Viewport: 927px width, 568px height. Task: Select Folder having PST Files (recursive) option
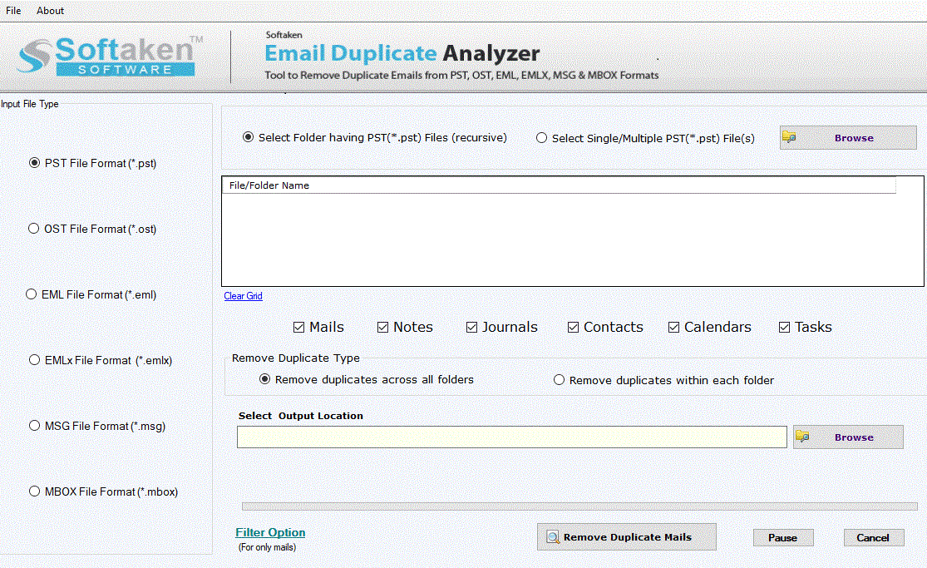[x=249, y=137]
